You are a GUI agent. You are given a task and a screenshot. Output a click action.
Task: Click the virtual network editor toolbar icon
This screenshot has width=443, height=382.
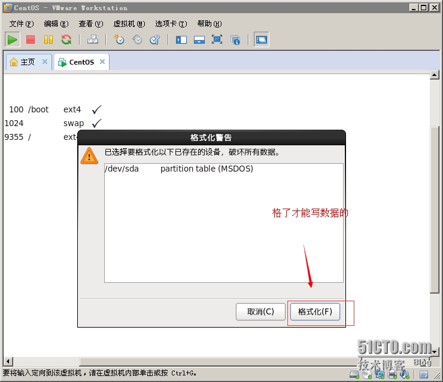point(93,39)
